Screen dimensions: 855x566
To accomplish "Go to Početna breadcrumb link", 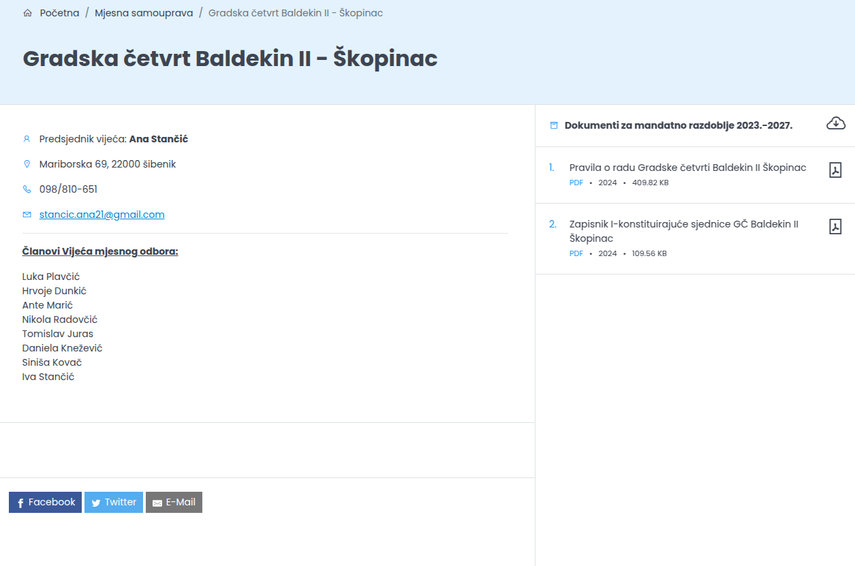I will click(x=59, y=13).
